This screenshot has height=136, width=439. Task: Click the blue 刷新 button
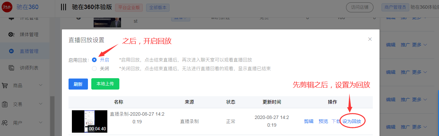[x=78, y=84]
